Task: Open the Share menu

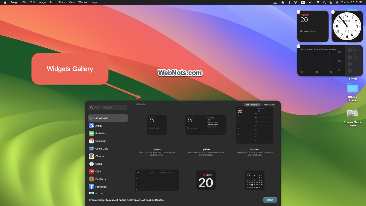Action: point(62,2)
